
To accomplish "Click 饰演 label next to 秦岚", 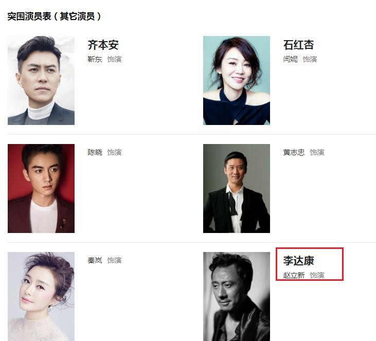I will (x=114, y=260).
